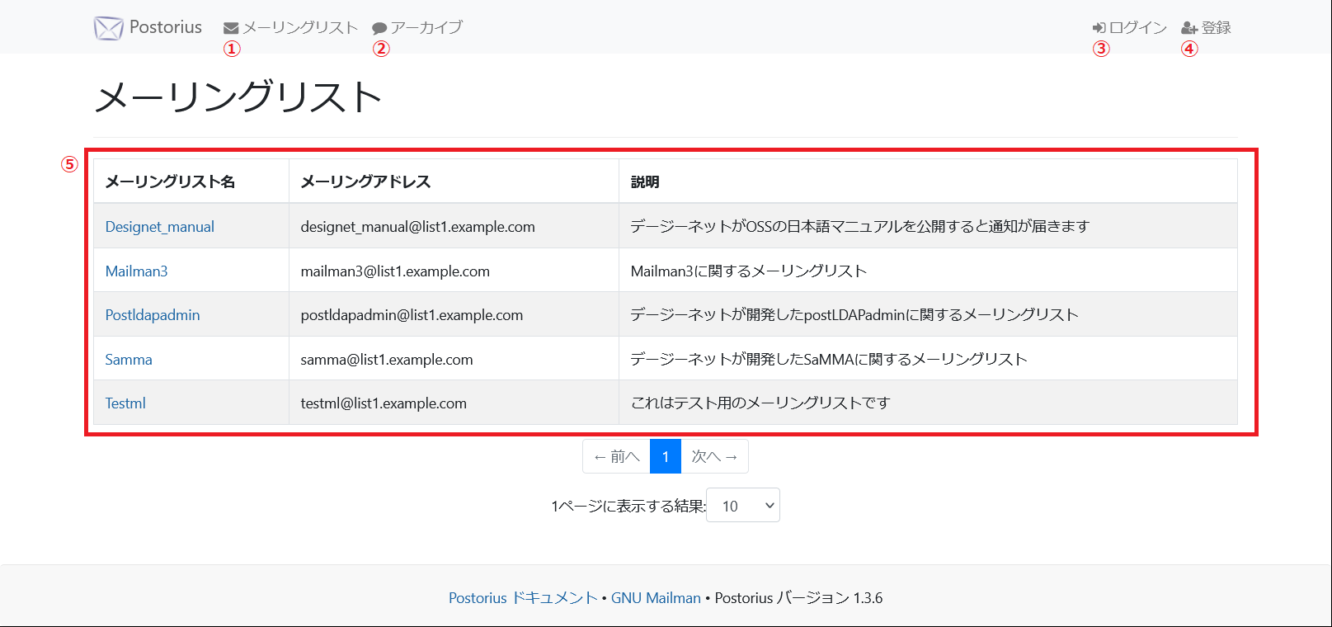Click the description Mailman3に関するメーリングリスト

click(x=749, y=271)
